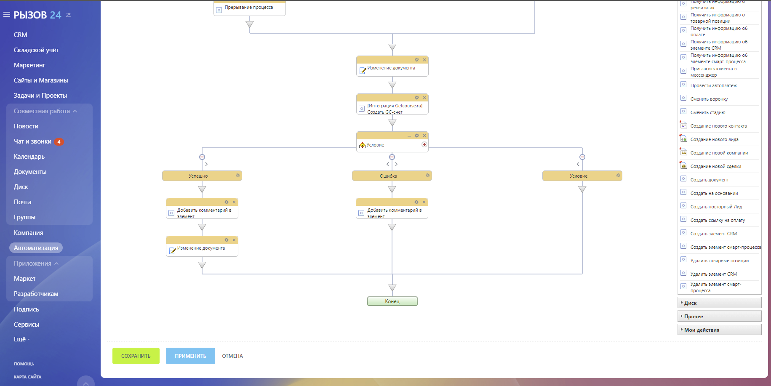The width and height of the screenshot is (771, 386).
Task: Open gear settings of top Изменение документа block
Action: point(417,60)
